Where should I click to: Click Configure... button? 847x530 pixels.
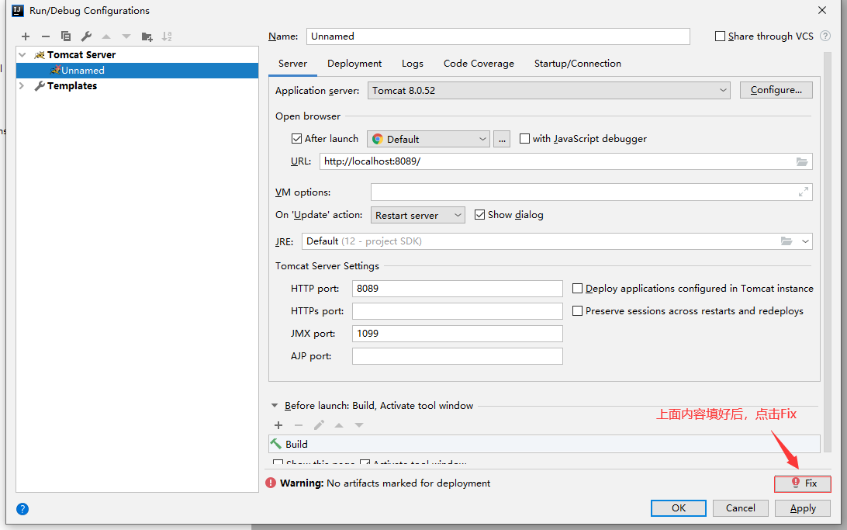click(x=776, y=90)
